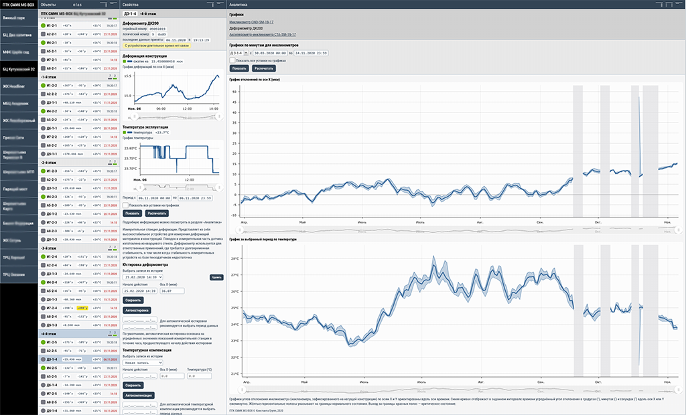Click the status icon of sensor Д3-1-1

tap(43, 102)
